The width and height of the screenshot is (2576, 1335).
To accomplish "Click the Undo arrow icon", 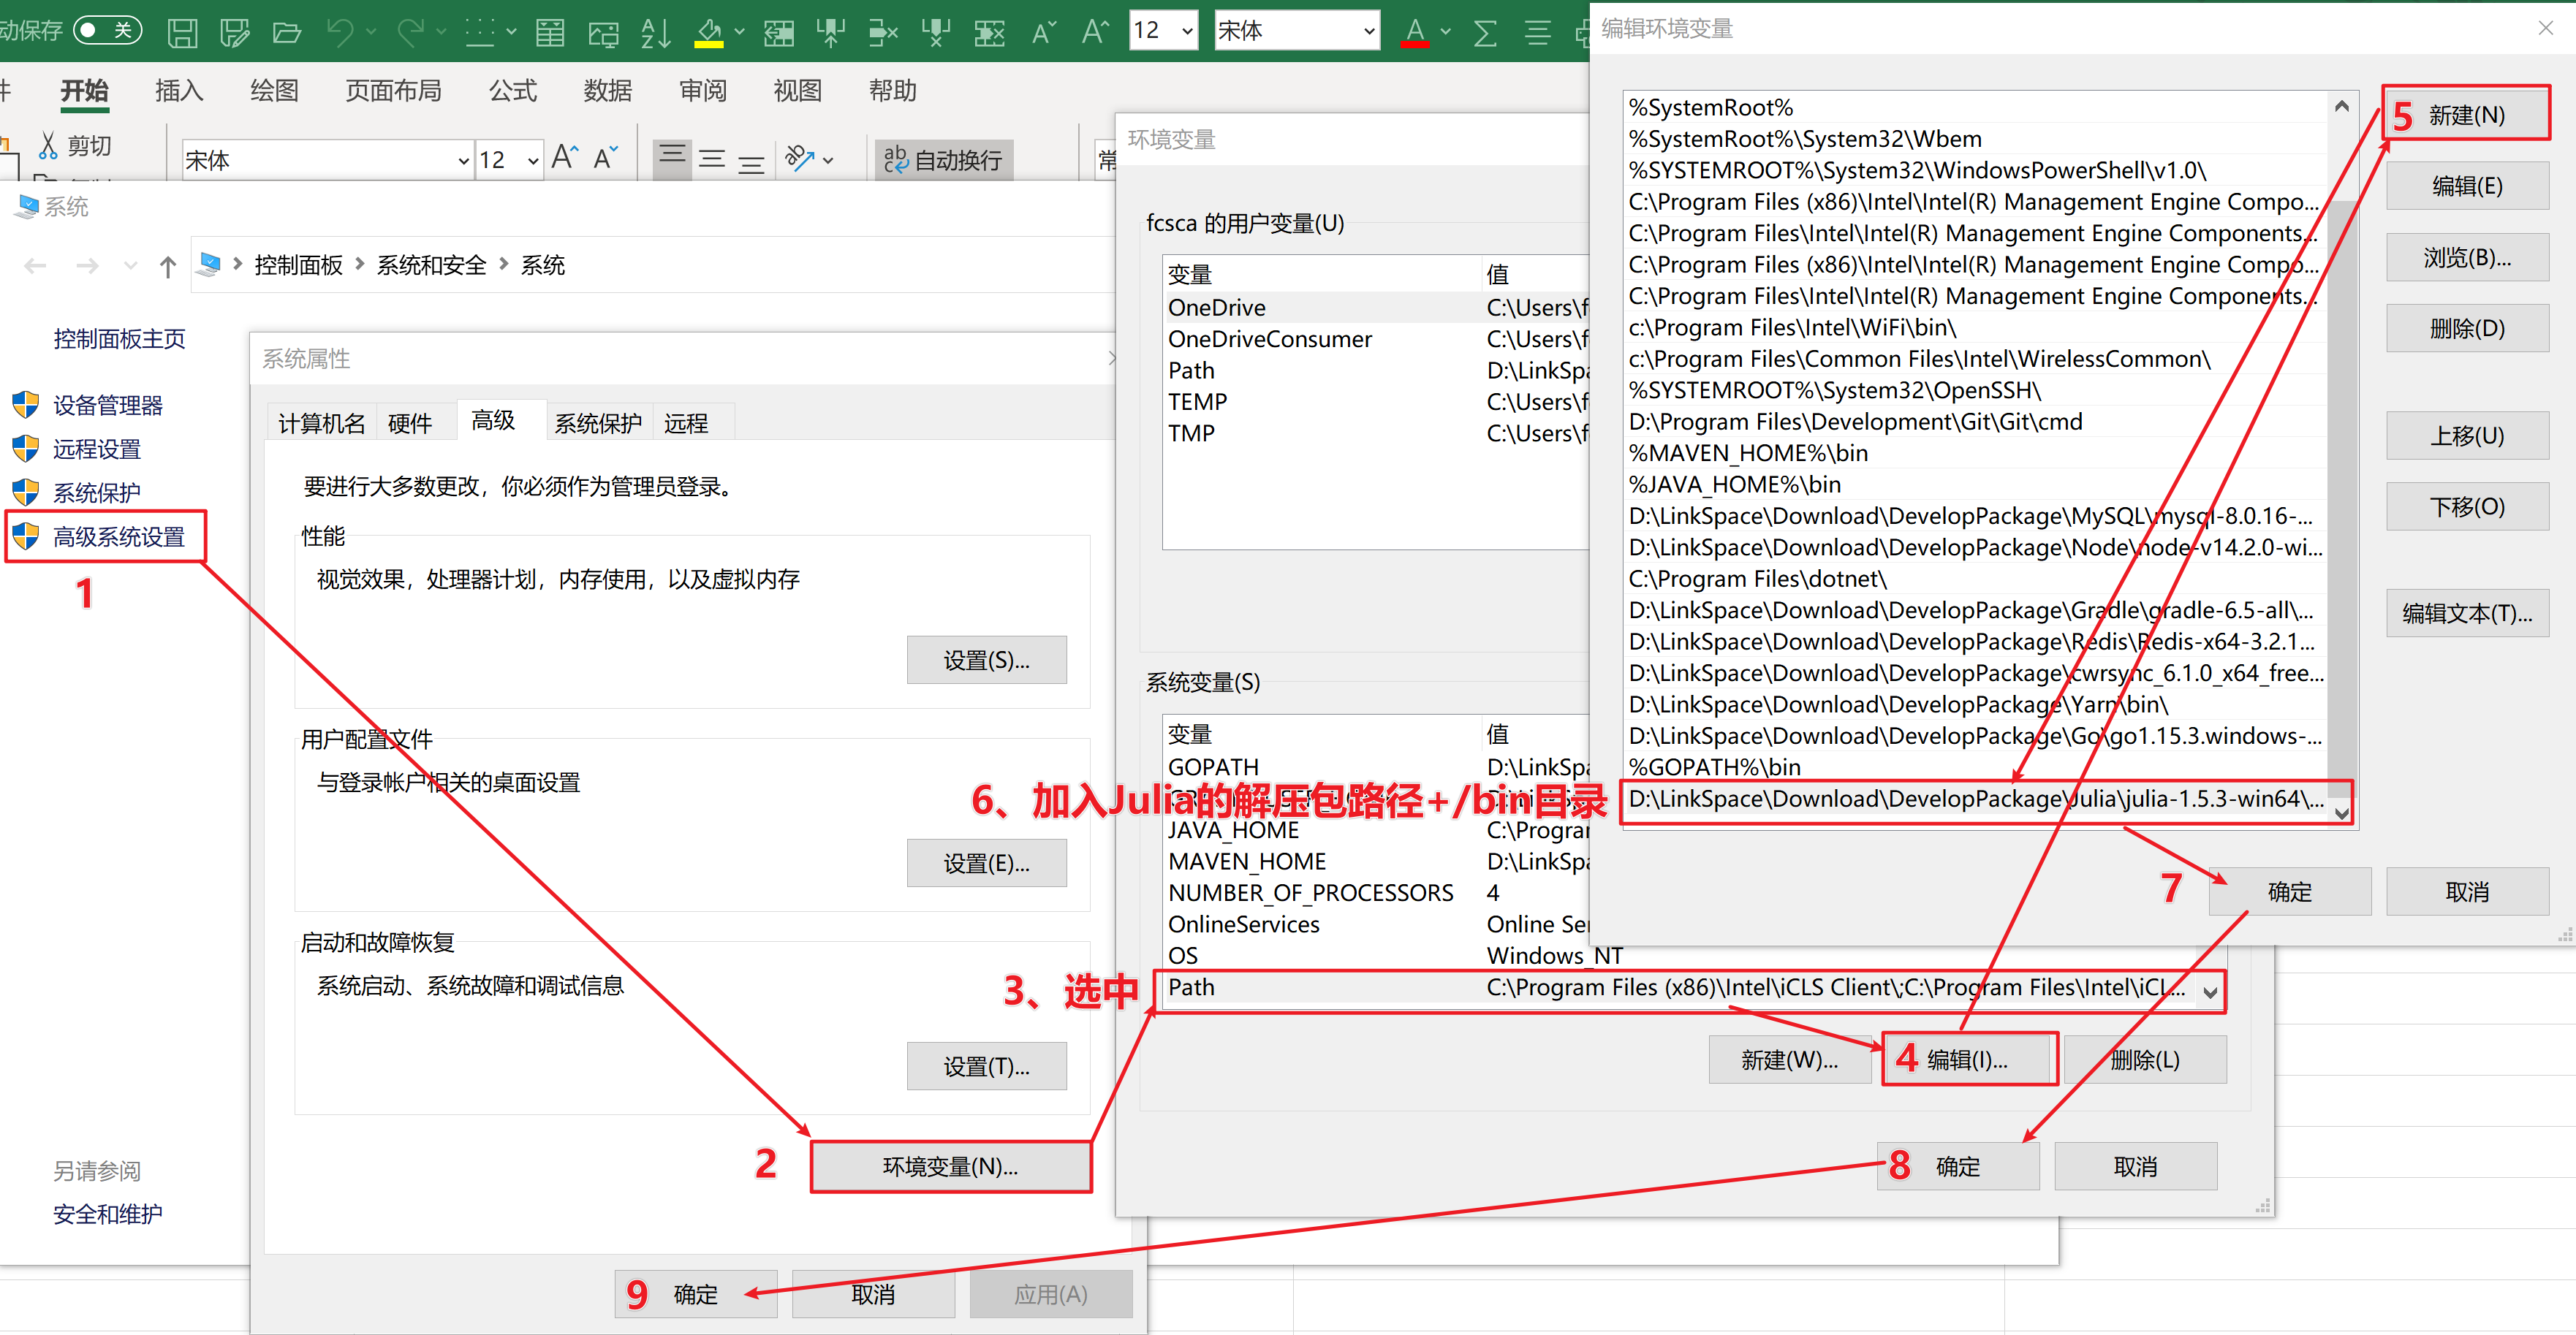I will pyautogui.click(x=339, y=33).
